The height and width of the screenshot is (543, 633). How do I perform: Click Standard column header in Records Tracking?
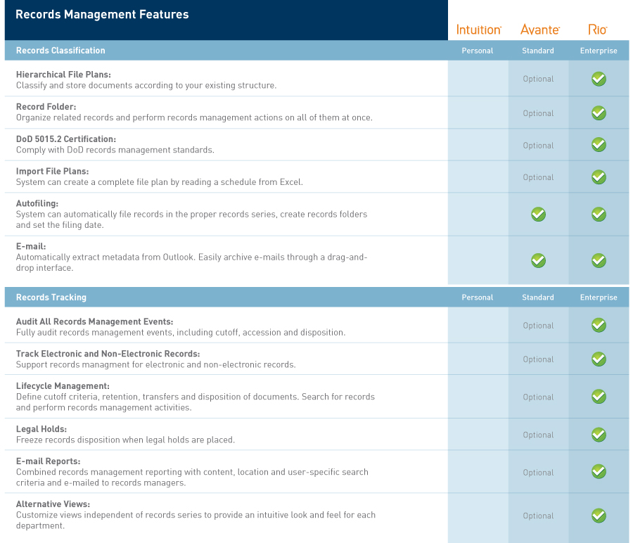pyautogui.click(x=538, y=298)
